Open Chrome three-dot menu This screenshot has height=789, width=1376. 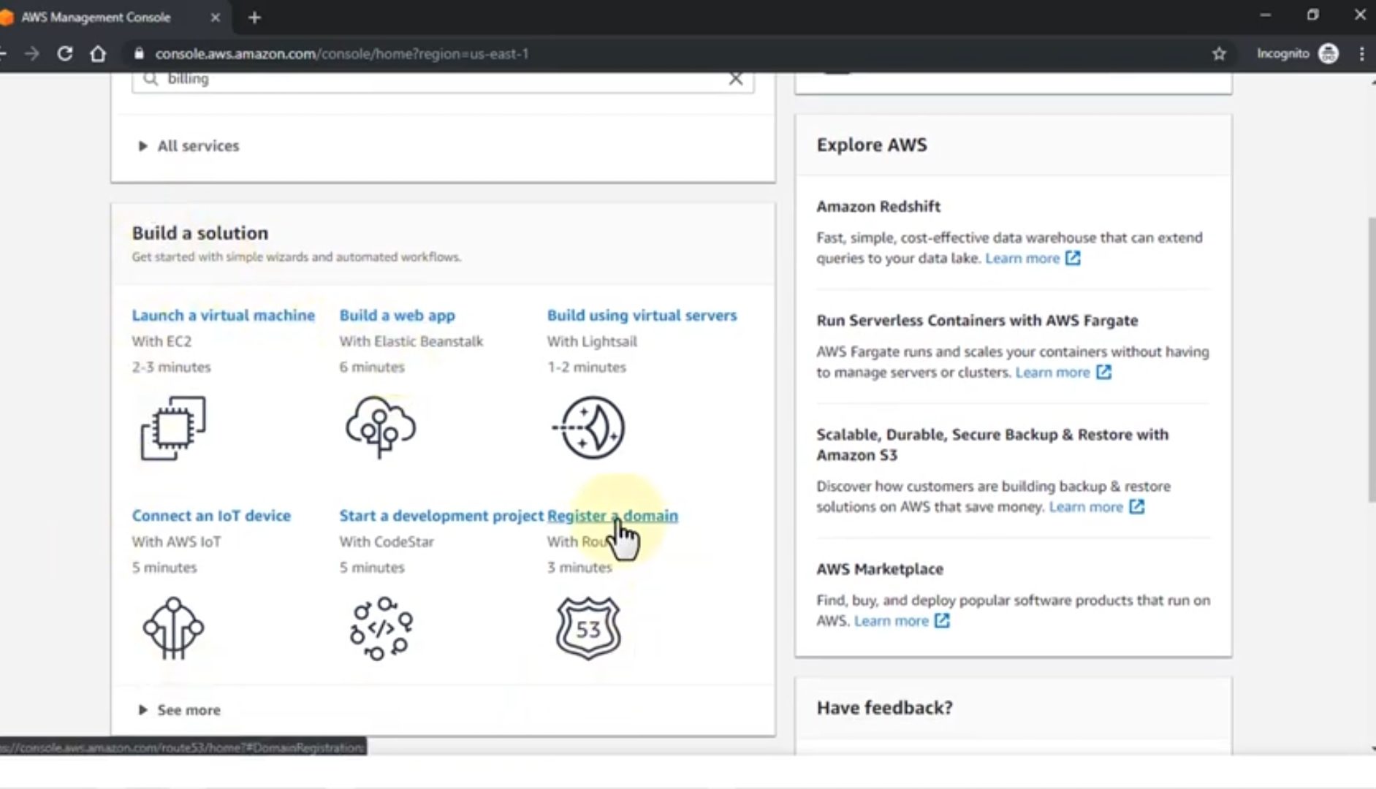[1361, 53]
